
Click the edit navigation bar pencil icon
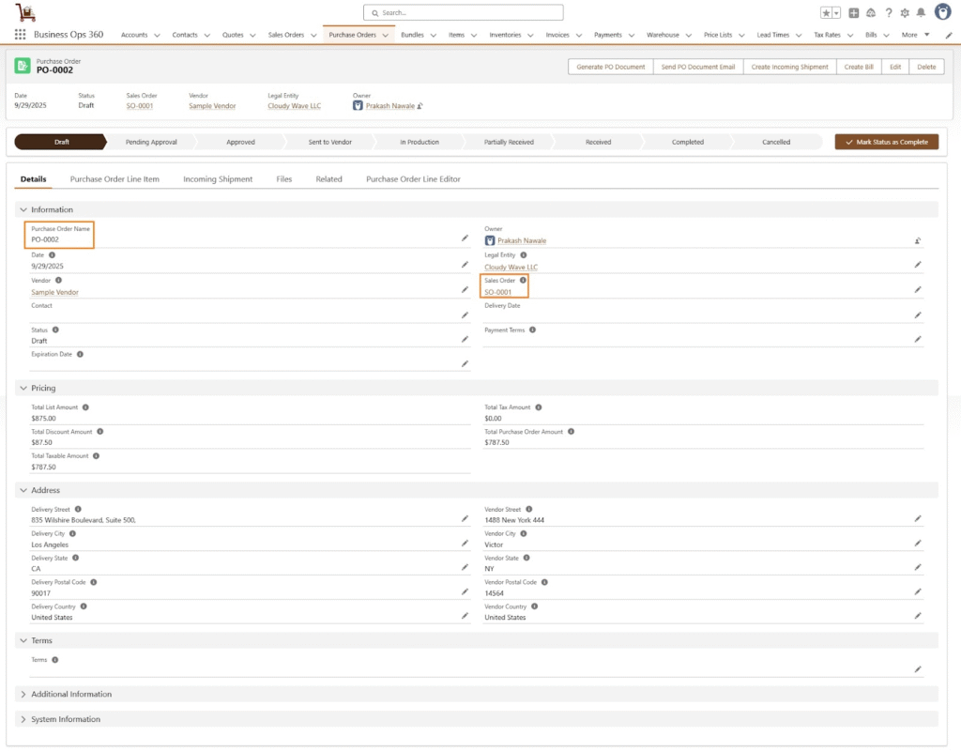(x=949, y=35)
